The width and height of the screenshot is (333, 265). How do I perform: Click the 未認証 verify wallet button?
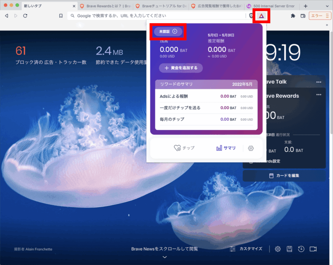point(168,31)
